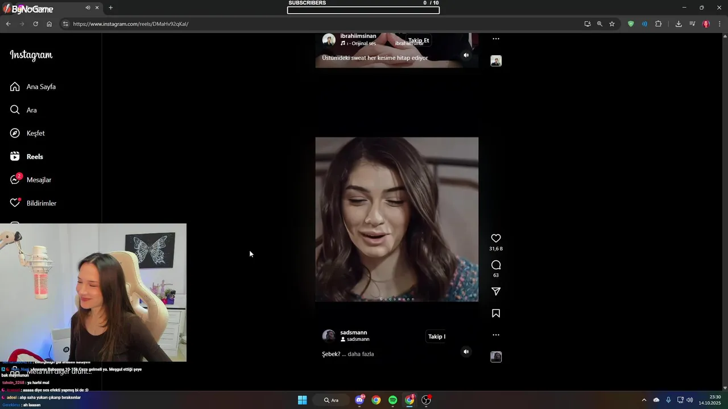Open Spotify from the taskbar
The width and height of the screenshot is (728, 409).
393,400
